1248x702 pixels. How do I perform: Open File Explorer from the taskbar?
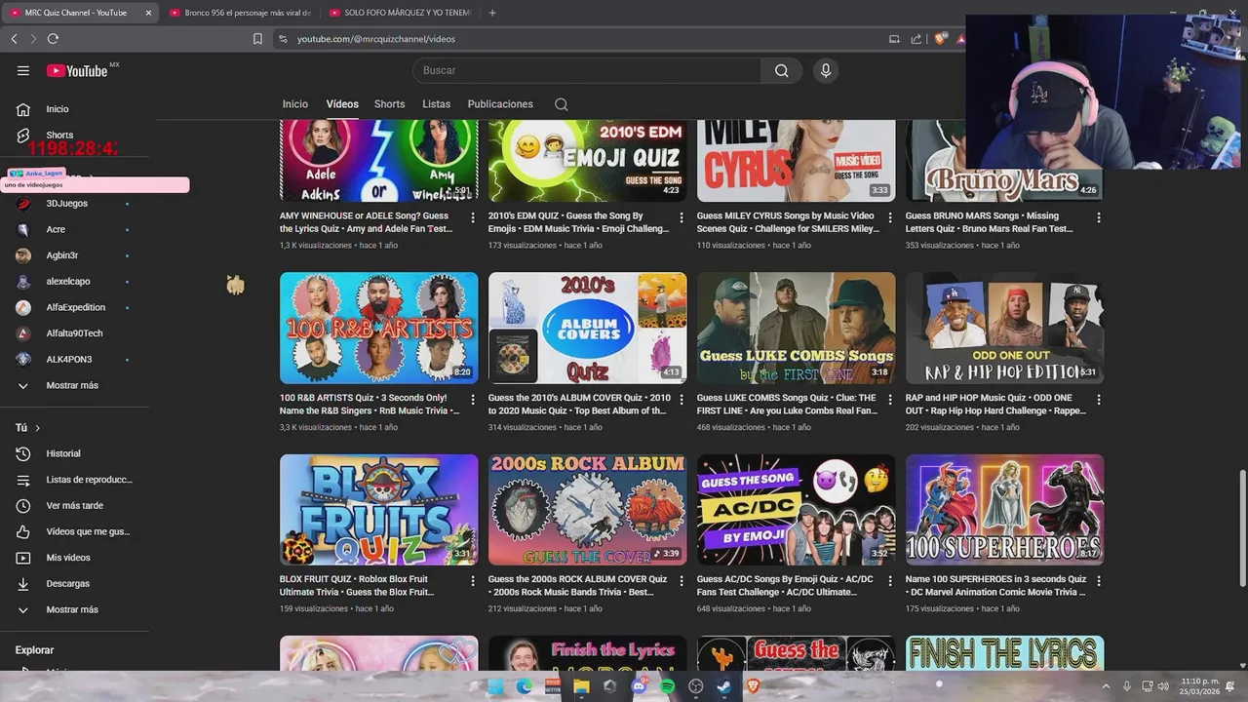coord(581,686)
